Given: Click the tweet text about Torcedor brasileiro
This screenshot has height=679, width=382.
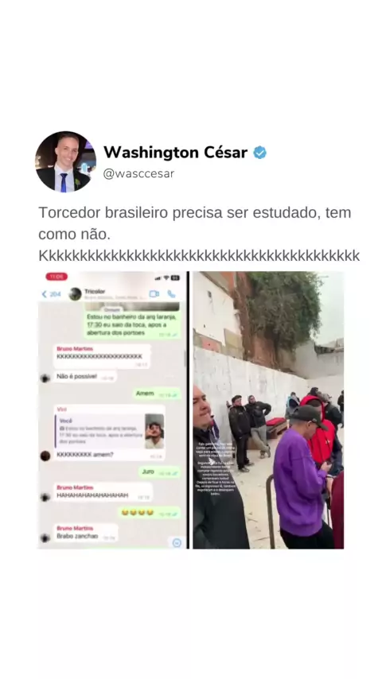Looking at the screenshot, I should coord(199,235).
